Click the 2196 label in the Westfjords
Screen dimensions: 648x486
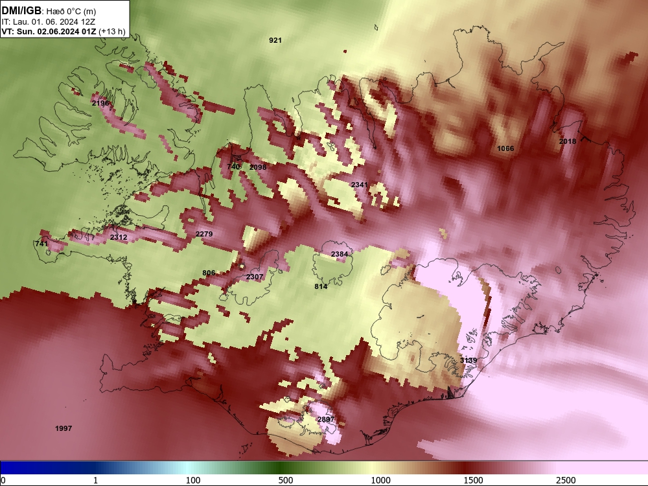(100, 103)
